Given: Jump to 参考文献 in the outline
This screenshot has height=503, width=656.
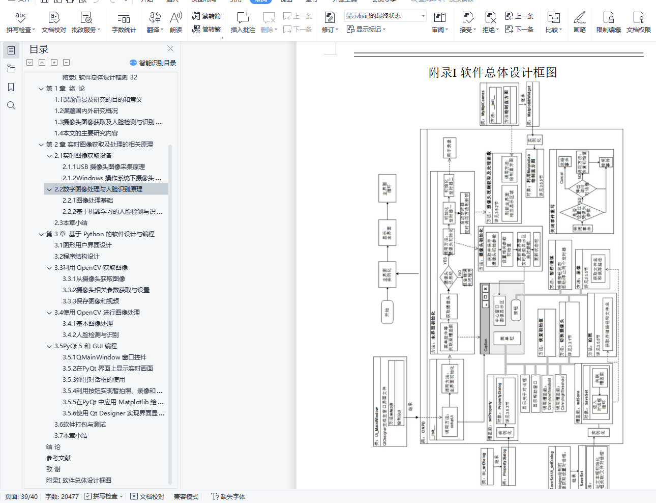Looking at the screenshot, I should 58,458.
